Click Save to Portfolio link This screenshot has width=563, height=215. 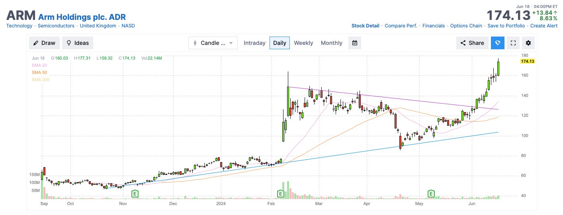506,26
